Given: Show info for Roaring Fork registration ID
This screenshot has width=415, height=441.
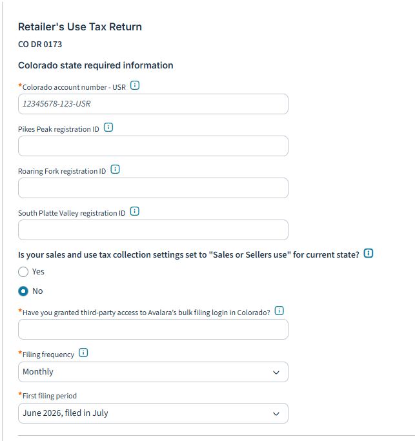Looking at the screenshot, I should pyautogui.click(x=115, y=169).
